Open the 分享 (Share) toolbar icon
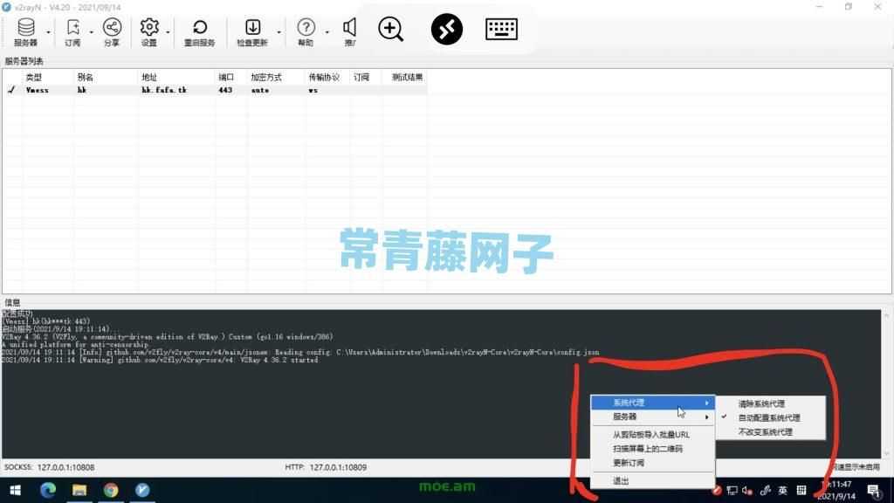The image size is (894, 503). (x=112, y=29)
